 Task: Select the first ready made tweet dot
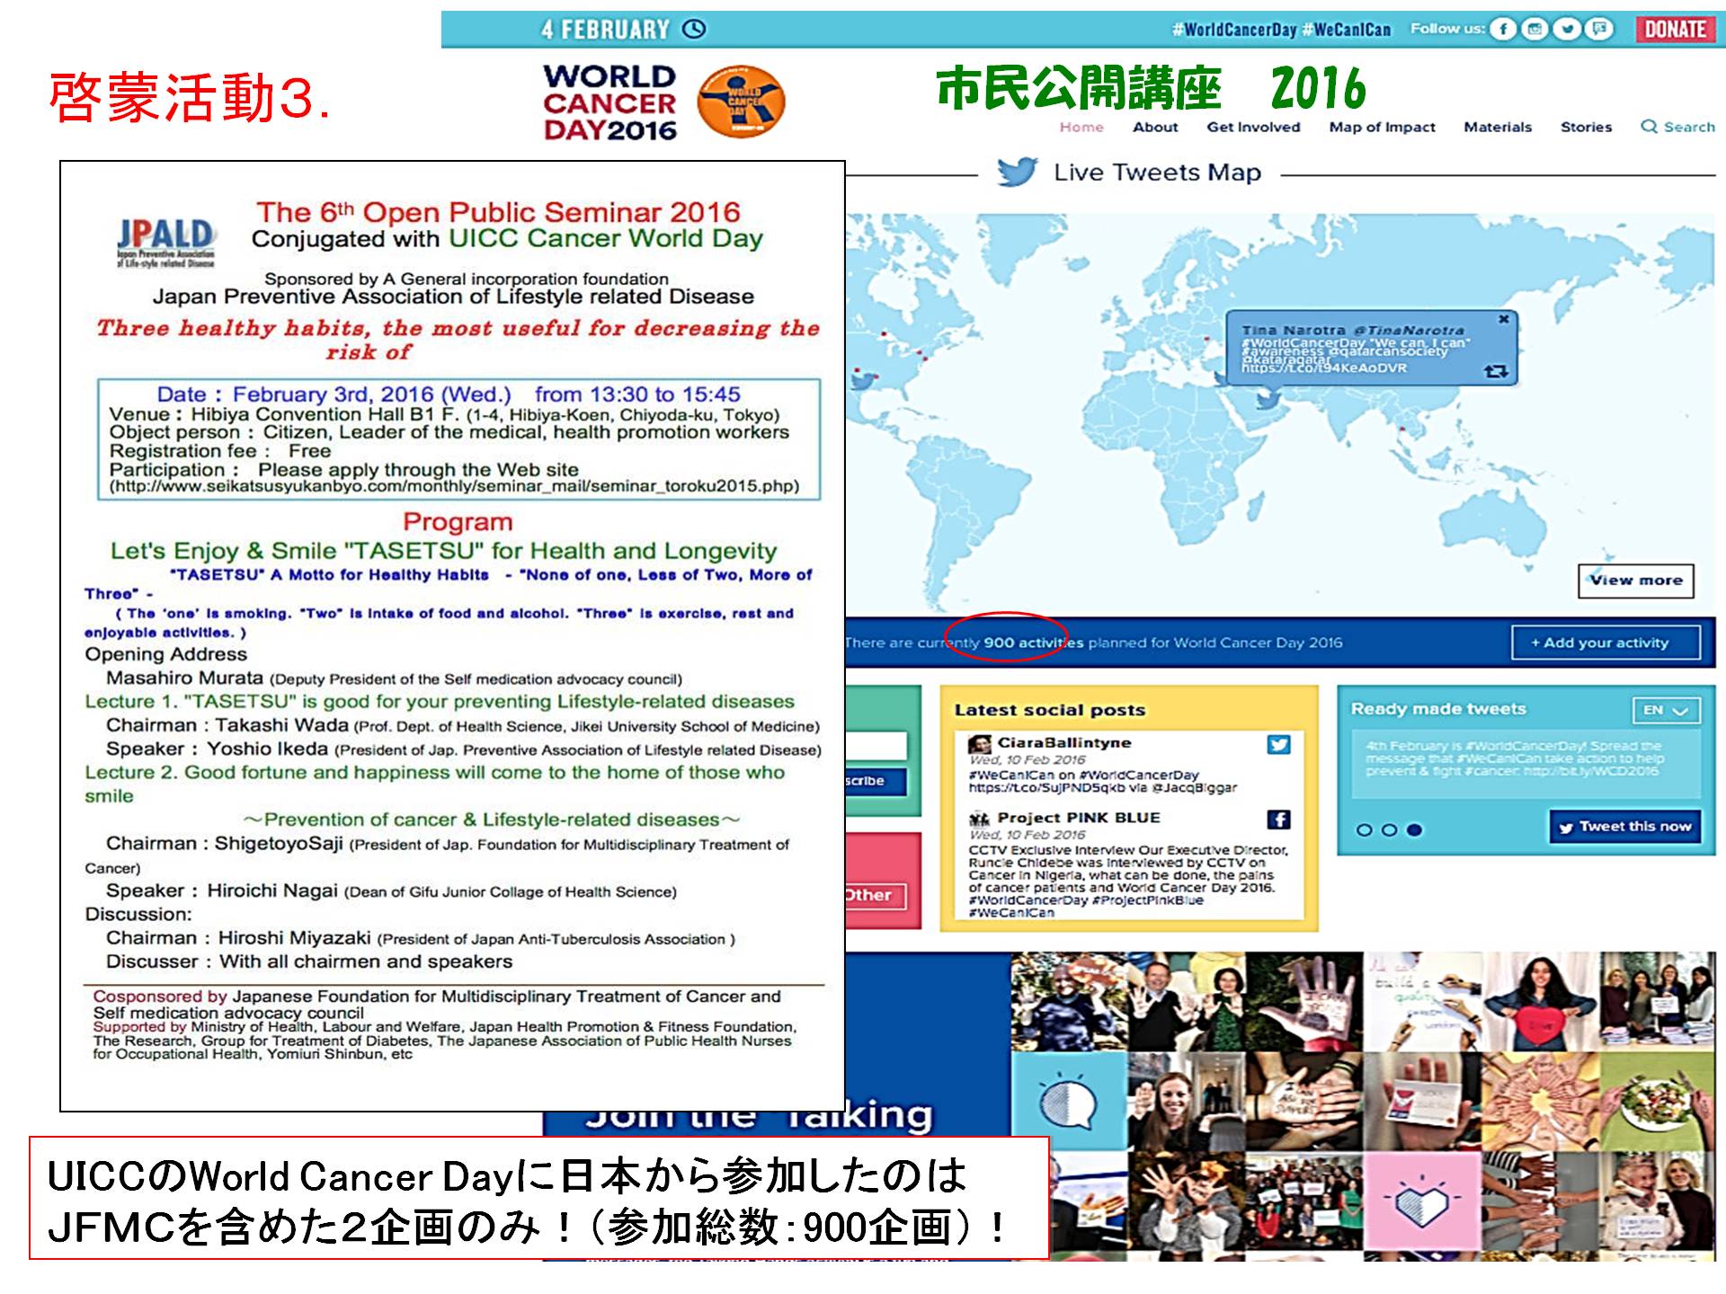click(x=1364, y=829)
